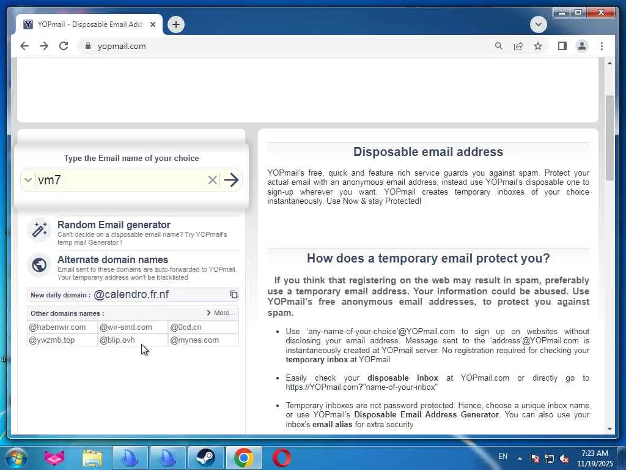Click the vertical scrollbar thumb
The height and width of the screenshot is (470, 626).
pyautogui.click(x=609, y=138)
